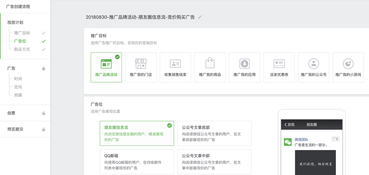Image resolution: width=369 pixels, height=175 pixels.
Task: Select the 推广品牌活动 goal icon
Action: (x=106, y=64)
